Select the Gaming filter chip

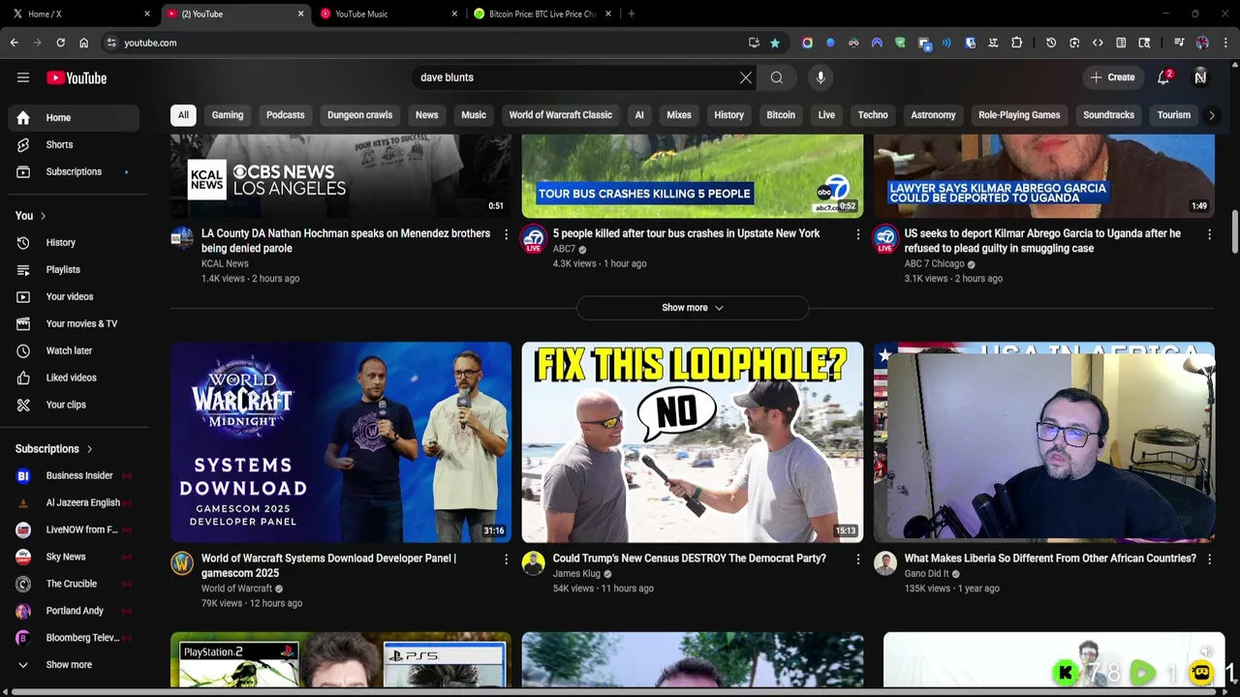coord(228,115)
